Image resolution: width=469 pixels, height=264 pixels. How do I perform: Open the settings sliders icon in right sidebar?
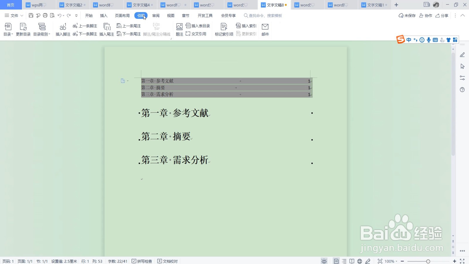click(462, 78)
